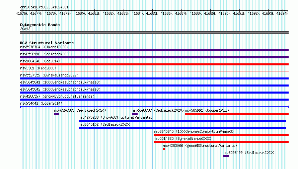Click the 41692k ruler tick label
This screenshot has height=169, width=298.
click(x=253, y=13)
